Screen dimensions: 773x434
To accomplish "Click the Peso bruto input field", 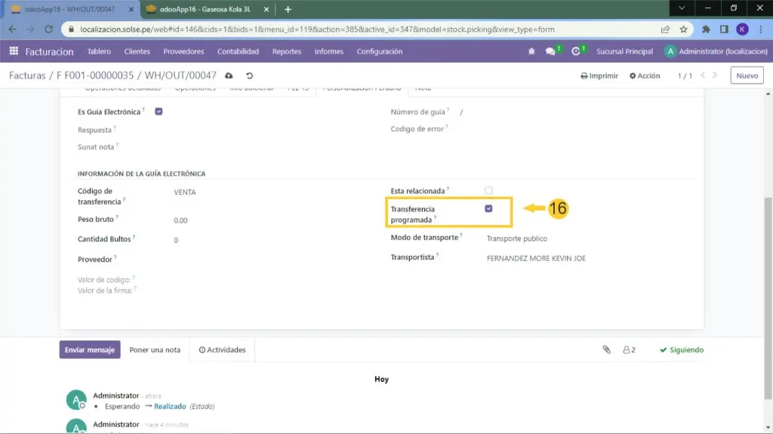I will (226, 221).
